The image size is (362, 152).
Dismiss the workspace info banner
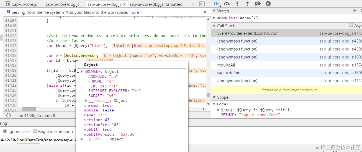[205, 12]
